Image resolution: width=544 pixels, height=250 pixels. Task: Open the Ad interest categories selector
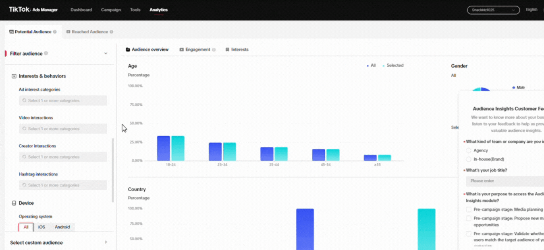coord(63,100)
